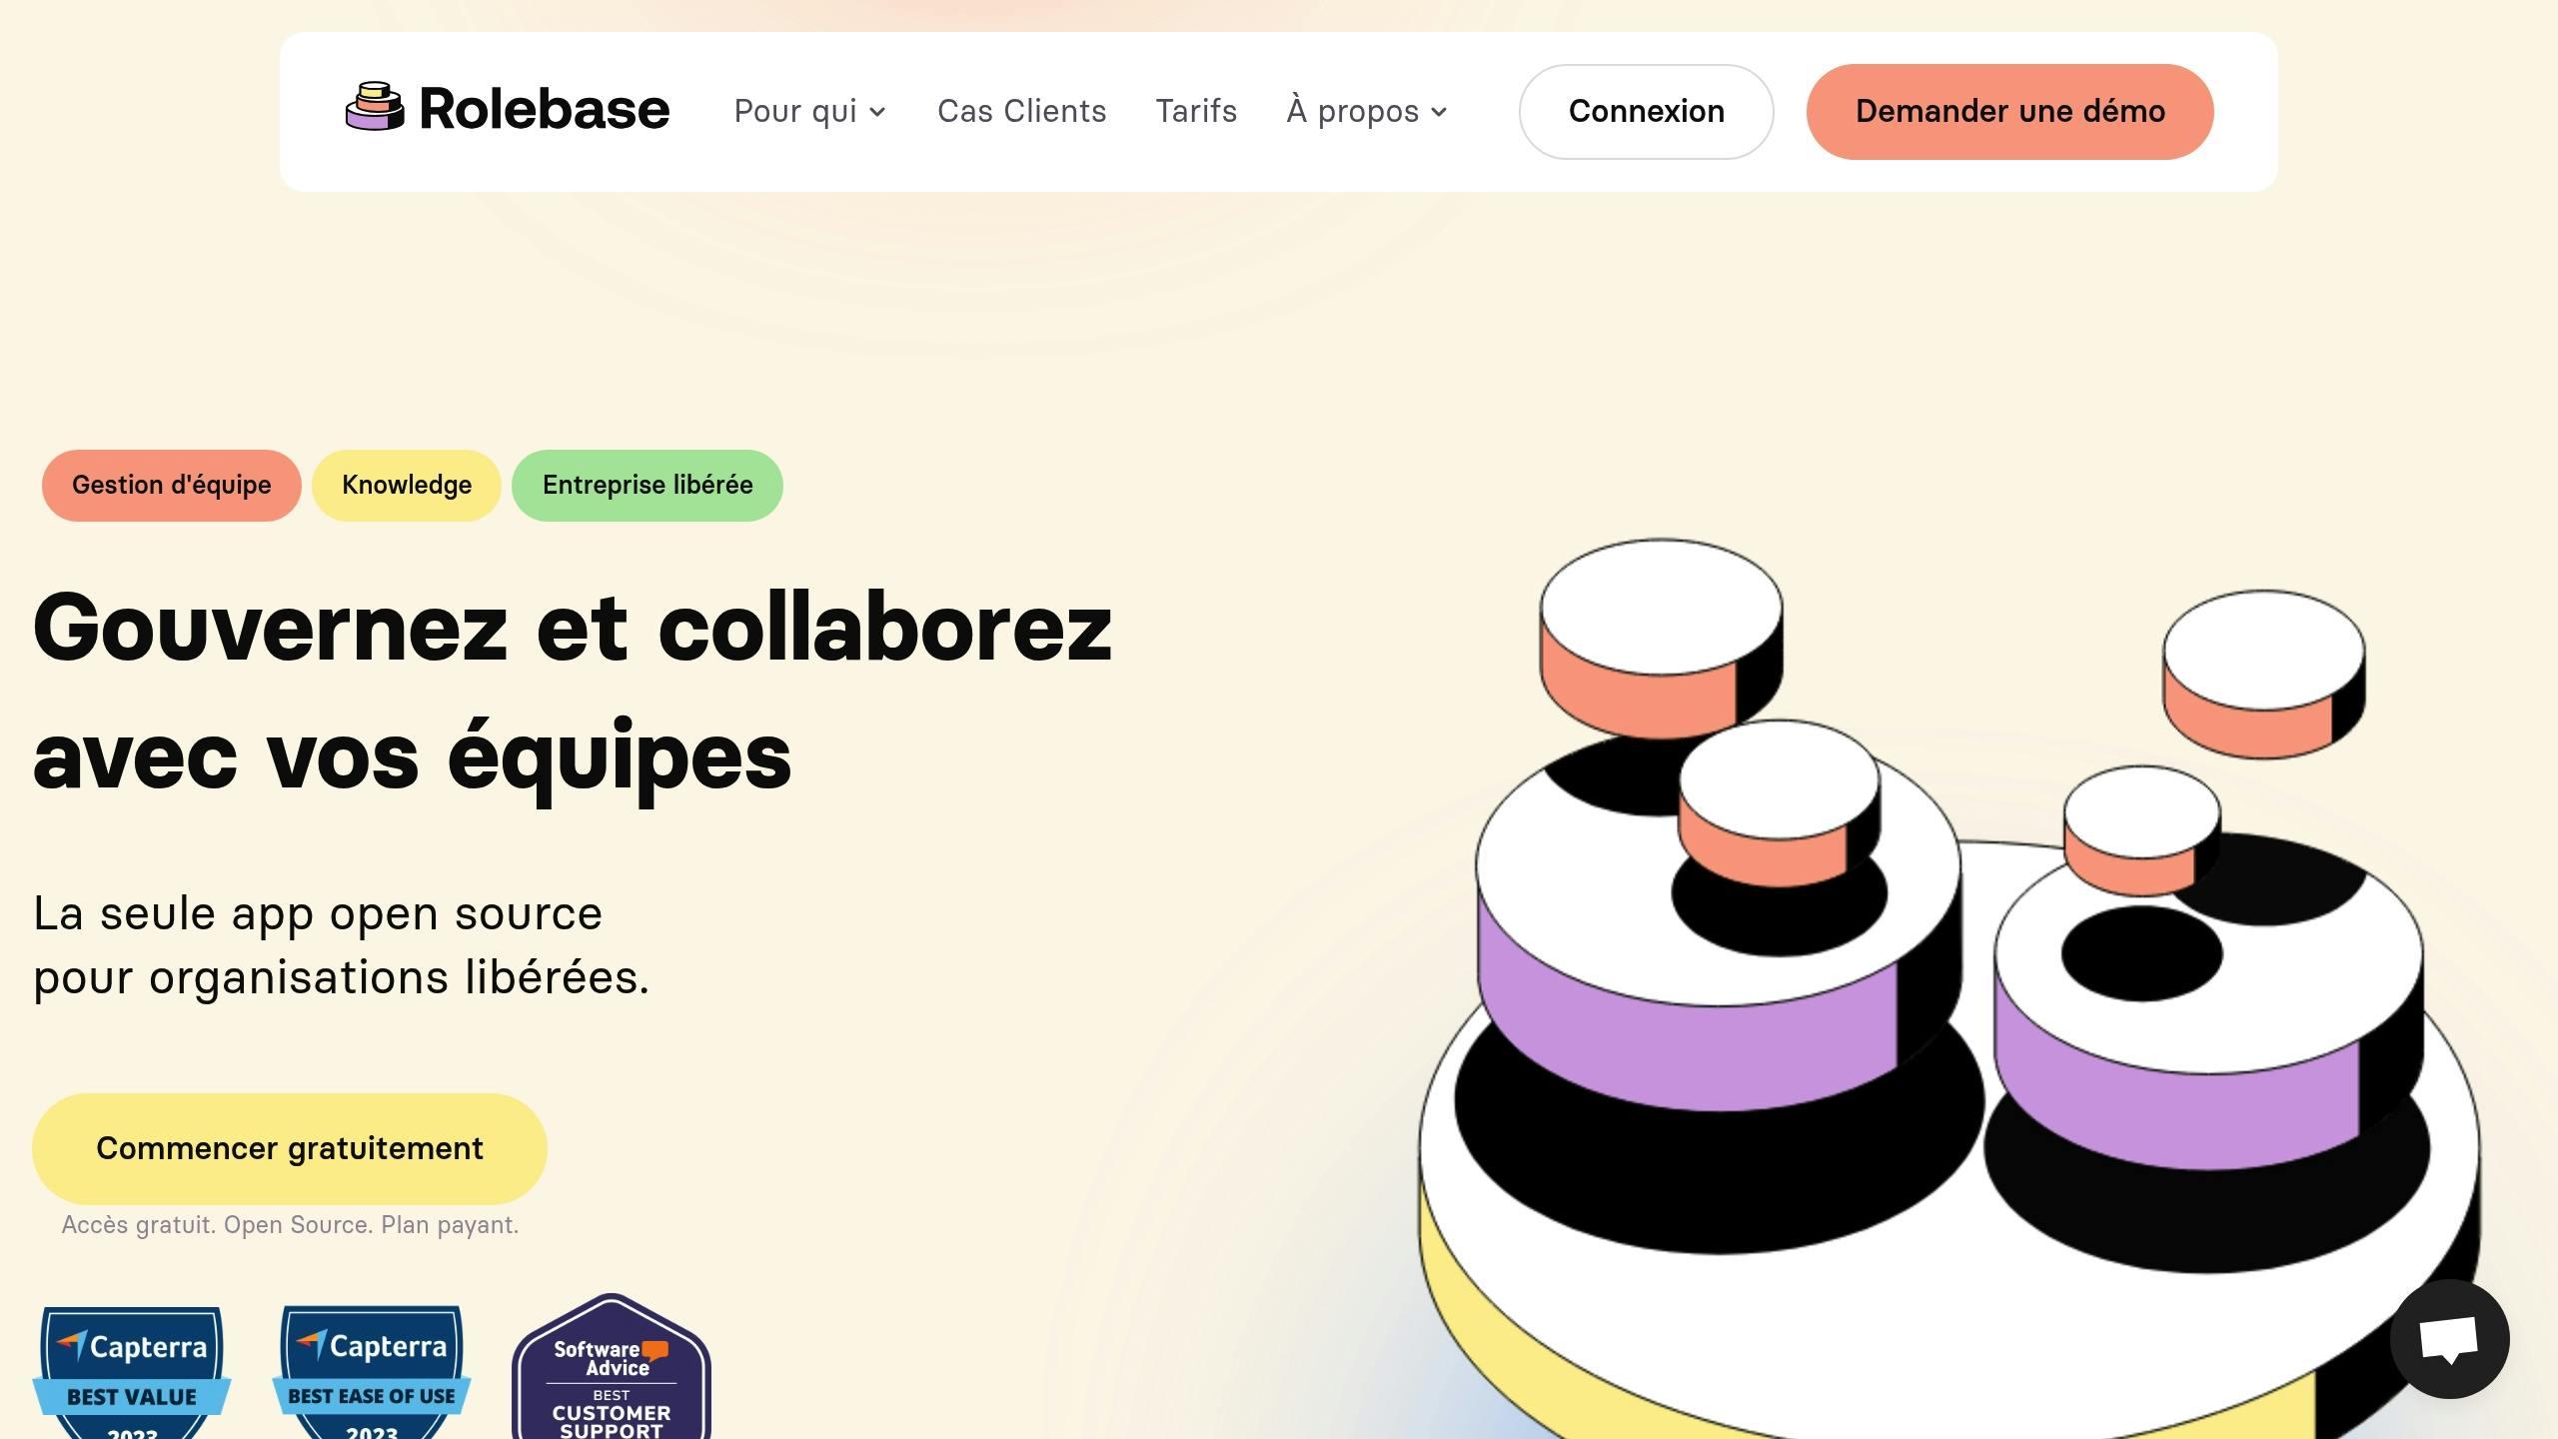Click Demander une démo button
This screenshot has height=1439, width=2558.
click(2009, 111)
